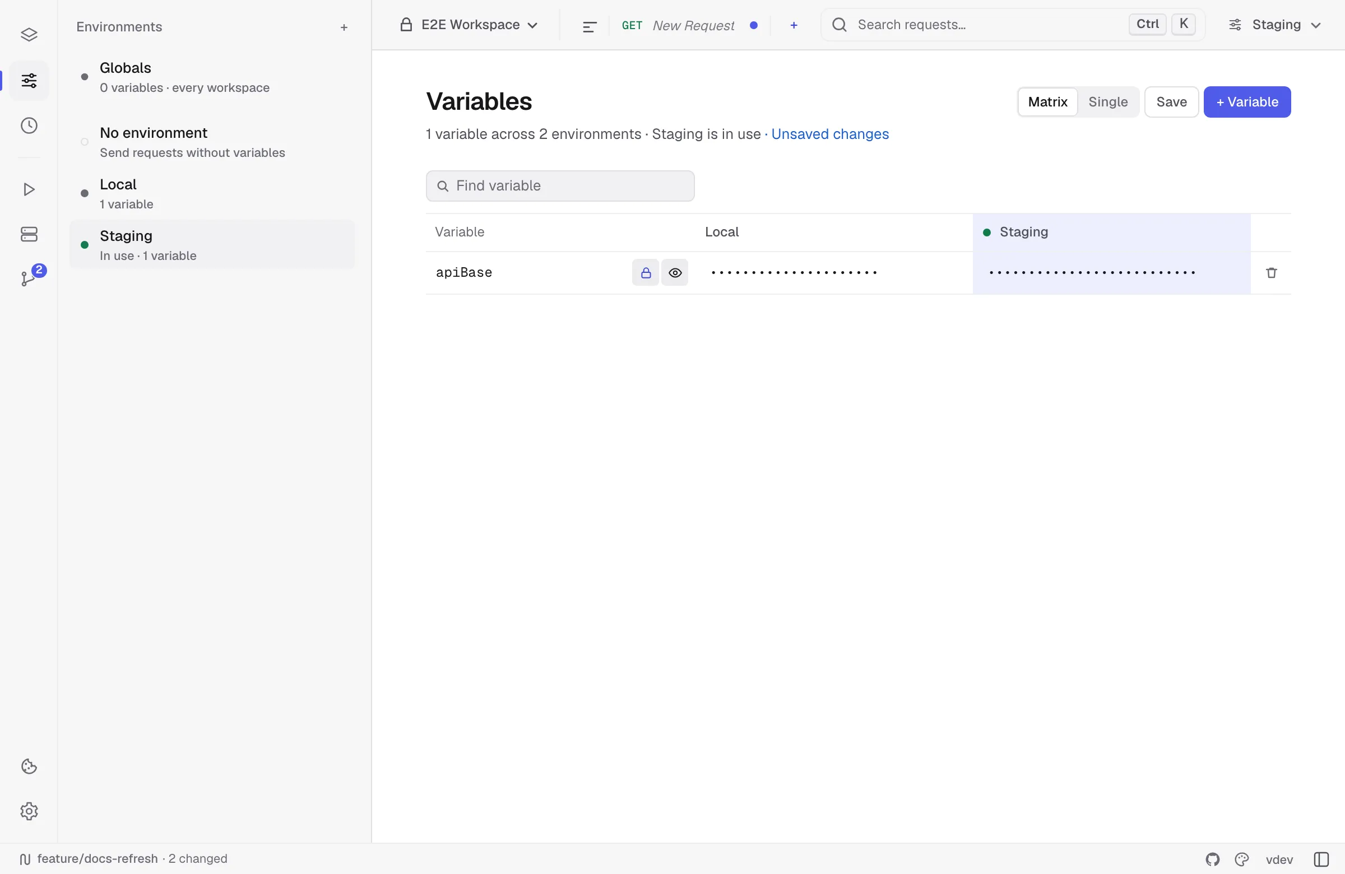The width and height of the screenshot is (1345, 874).
Task: Click the Staging column header
Action: [1111, 232]
